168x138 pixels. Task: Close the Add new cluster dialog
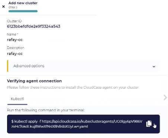(3, 6)
